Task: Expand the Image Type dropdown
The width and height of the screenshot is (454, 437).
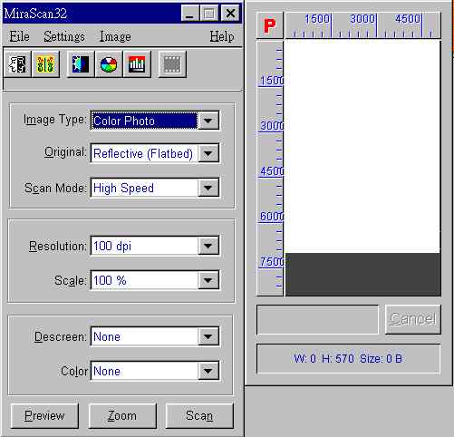Action: (208, 121)
